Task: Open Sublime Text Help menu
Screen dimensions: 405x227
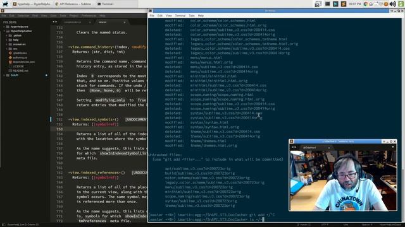Action: click(x=103, y=16)
